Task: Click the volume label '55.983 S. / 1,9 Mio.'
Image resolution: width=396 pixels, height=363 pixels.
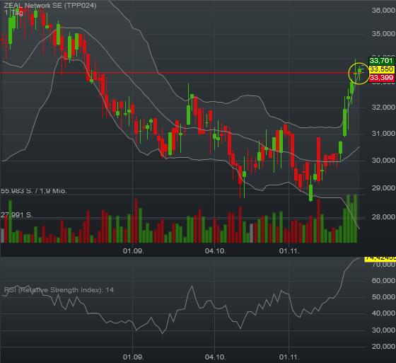Action: tap(34, 191)
